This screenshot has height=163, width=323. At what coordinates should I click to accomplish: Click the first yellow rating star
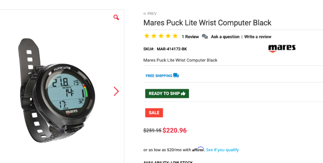[x=147, y=36]
